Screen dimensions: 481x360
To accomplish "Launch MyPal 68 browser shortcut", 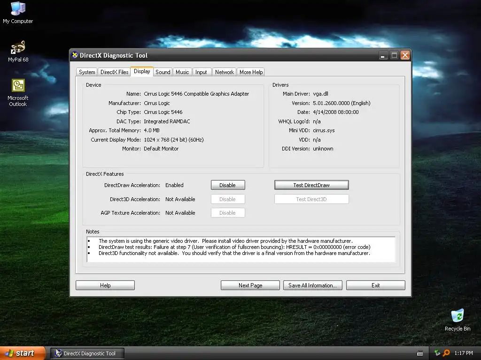I will click(18, 51).
